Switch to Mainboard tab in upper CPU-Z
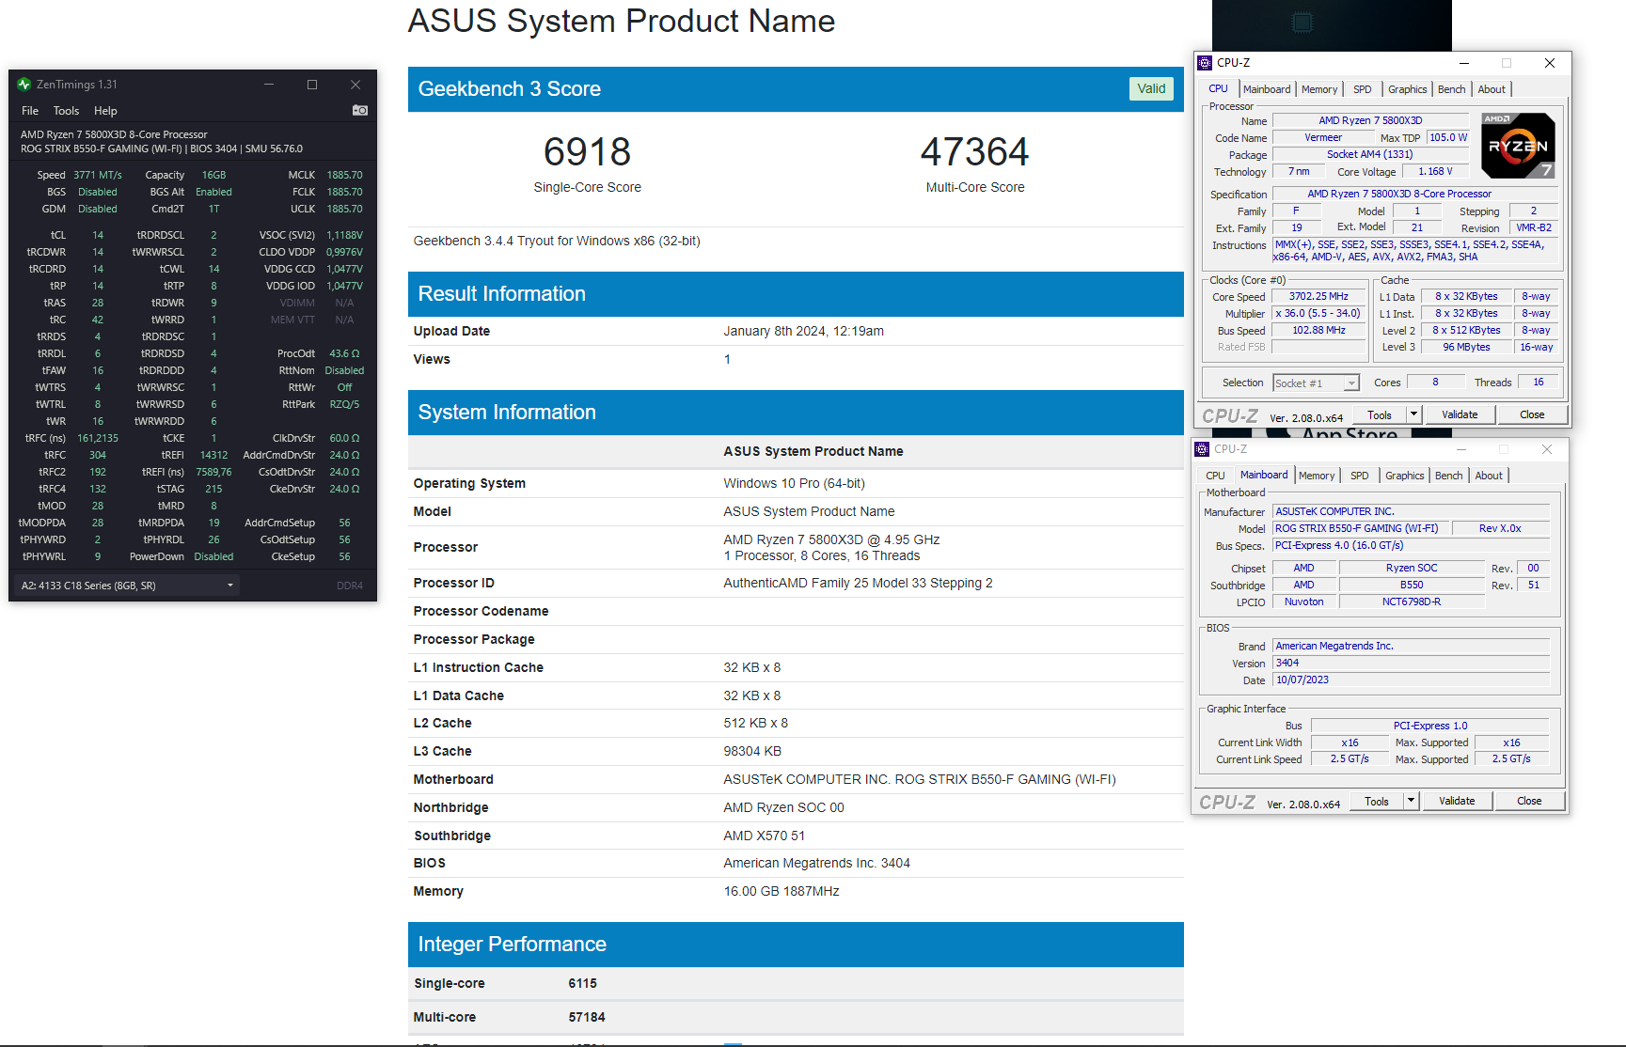 [x=1267, y=89]
